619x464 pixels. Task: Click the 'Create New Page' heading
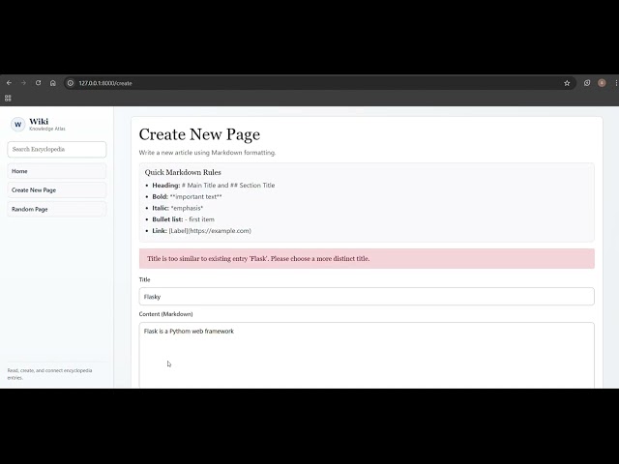coord(199,134)
